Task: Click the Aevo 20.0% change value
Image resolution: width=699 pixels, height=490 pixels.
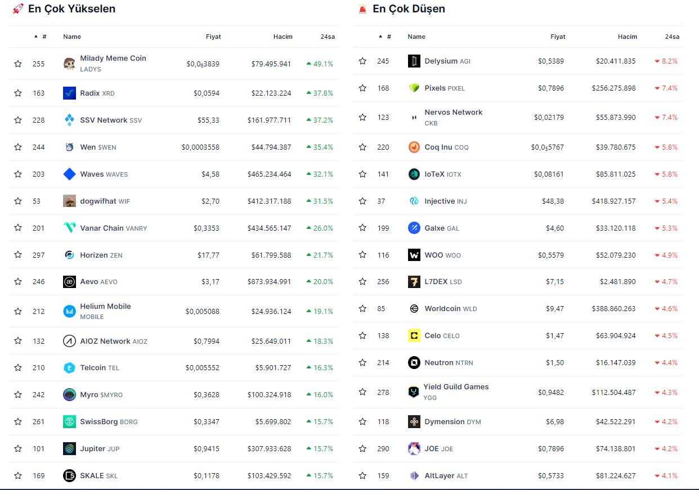Action: click(322, 282)
